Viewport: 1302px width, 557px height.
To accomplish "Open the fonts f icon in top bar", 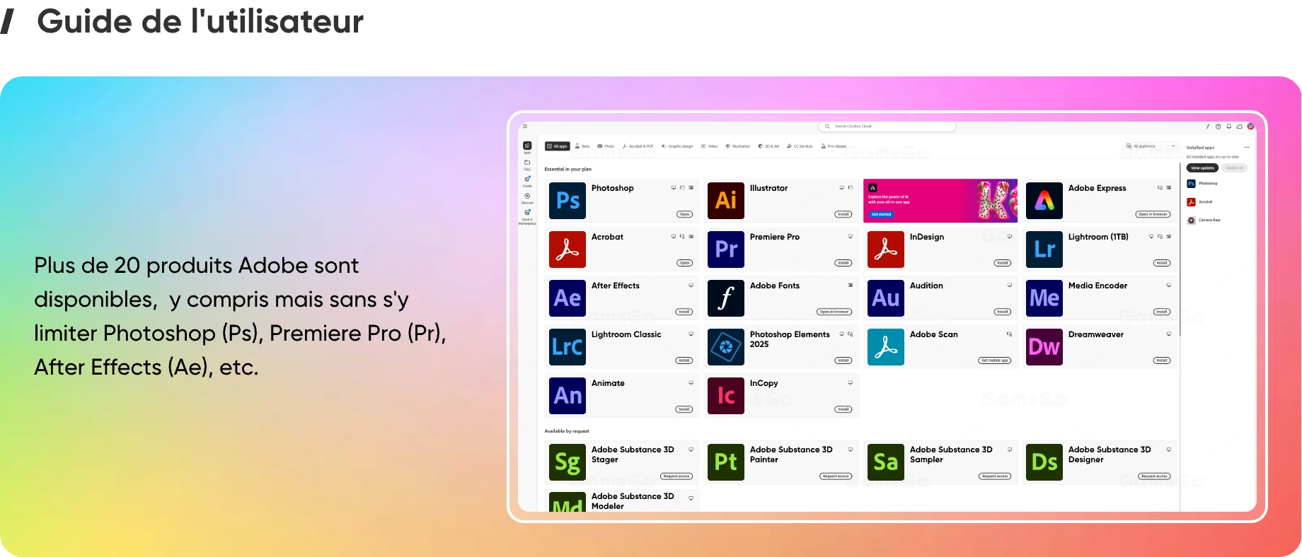I will (1207, 127).
